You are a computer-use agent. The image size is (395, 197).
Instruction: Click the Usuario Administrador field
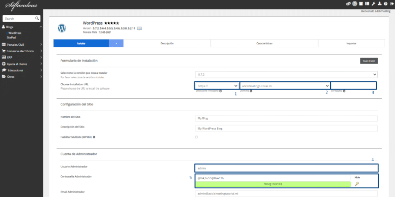coord(286,168)
